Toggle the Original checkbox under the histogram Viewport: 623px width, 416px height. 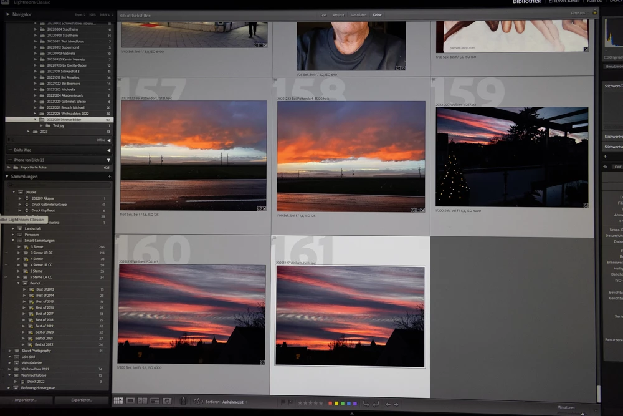[x=606, y=57]
